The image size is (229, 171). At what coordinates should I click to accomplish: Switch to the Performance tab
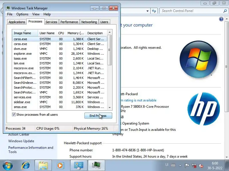pos(69,22)
